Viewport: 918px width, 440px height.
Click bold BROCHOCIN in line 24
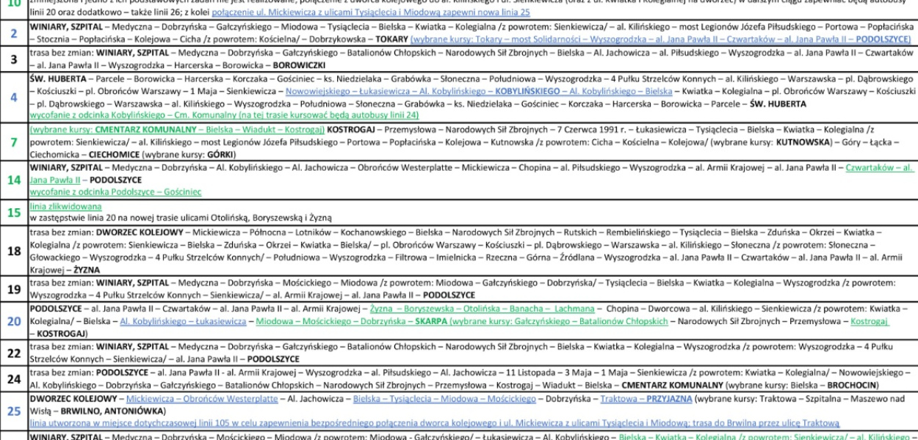pyautogui.click(x=852, y=386)
